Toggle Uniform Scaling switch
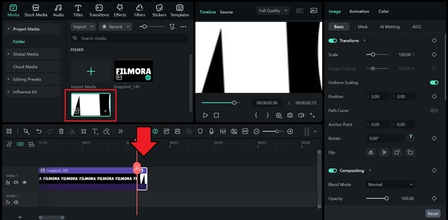The width and height of the screenshot is (448, 220). click(434, 83)
